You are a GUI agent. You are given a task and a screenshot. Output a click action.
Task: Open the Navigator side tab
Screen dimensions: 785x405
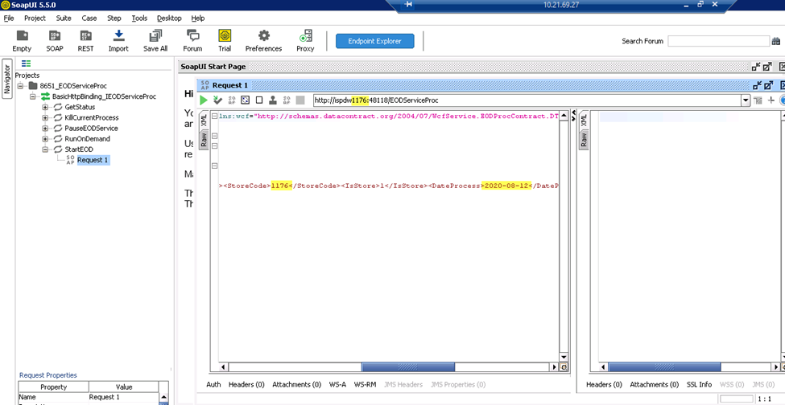pyautogui.click(x=7, y=79)
